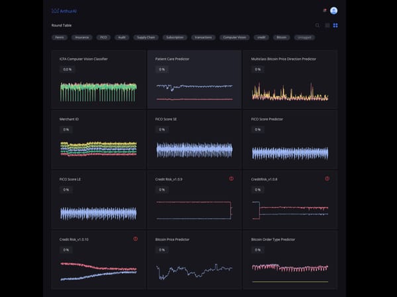Click the ArthurAI logo
The width and height of the screenshot is (397, 297).
[x=64, y=11]
